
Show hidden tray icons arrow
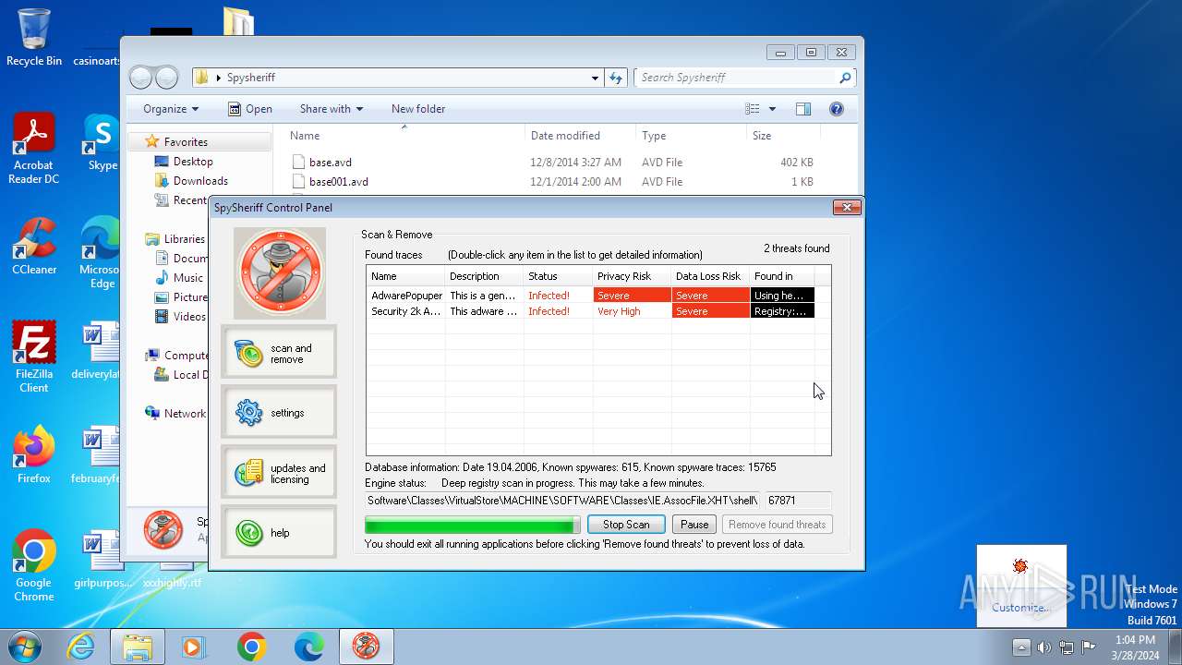pyautogui.click(x=1021, y=647)
